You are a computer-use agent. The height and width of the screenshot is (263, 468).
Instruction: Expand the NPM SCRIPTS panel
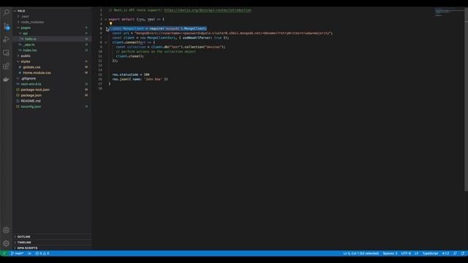click(52, 248)
